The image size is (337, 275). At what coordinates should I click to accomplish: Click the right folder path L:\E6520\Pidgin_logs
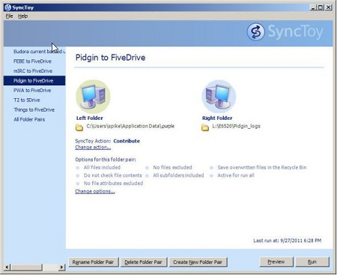pyautogui.click(x=236, y=126)
